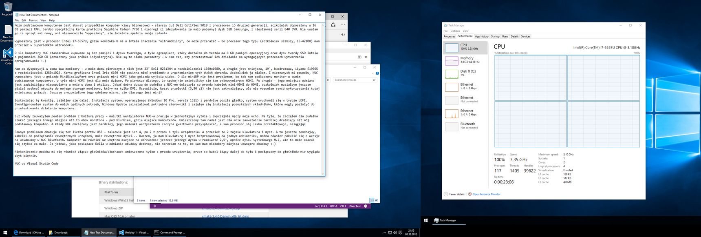Open Task Manager File menu
The height and width of the screenshot is (237, 701).
445,31
